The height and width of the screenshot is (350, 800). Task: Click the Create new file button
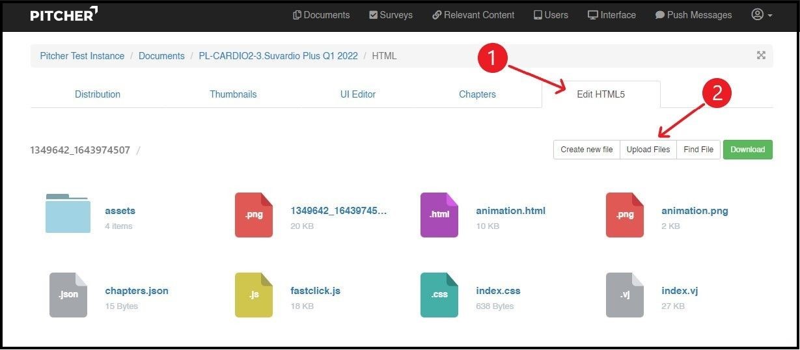586,150
